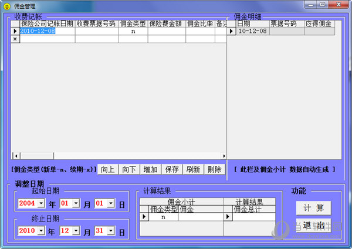The width and height of the screenshot is (352, 249).
Task: Open the end year dropdown showing 2010
Action: coord(41,231)
